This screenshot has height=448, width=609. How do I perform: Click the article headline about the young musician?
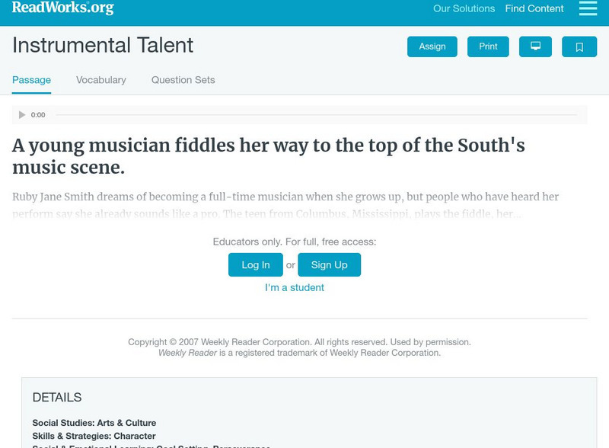point(268,156)
